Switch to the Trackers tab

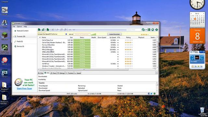click(70, 73)
